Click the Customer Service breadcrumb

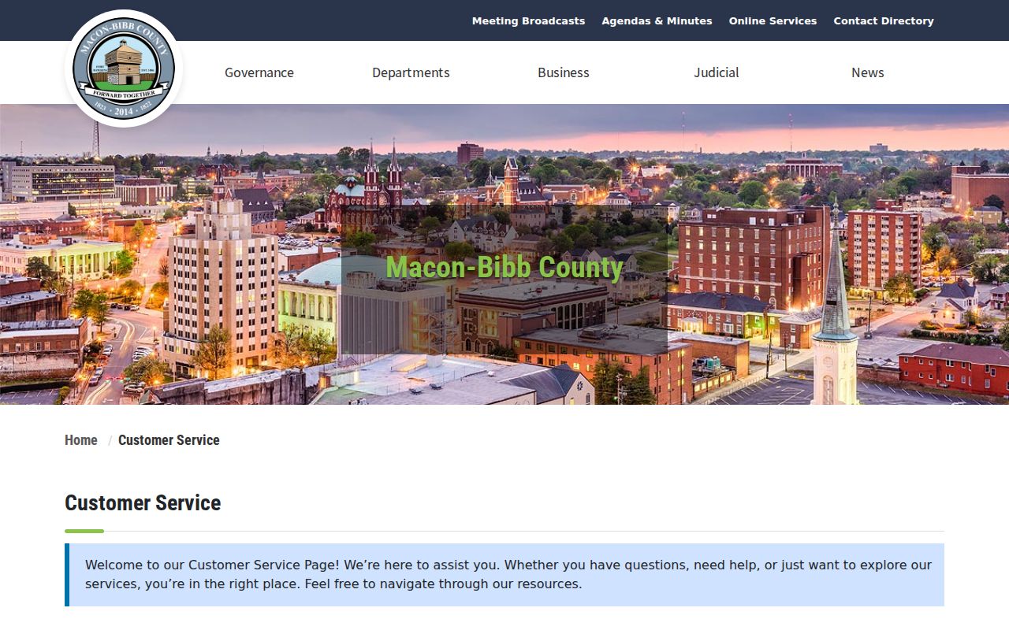coord(169,440)
